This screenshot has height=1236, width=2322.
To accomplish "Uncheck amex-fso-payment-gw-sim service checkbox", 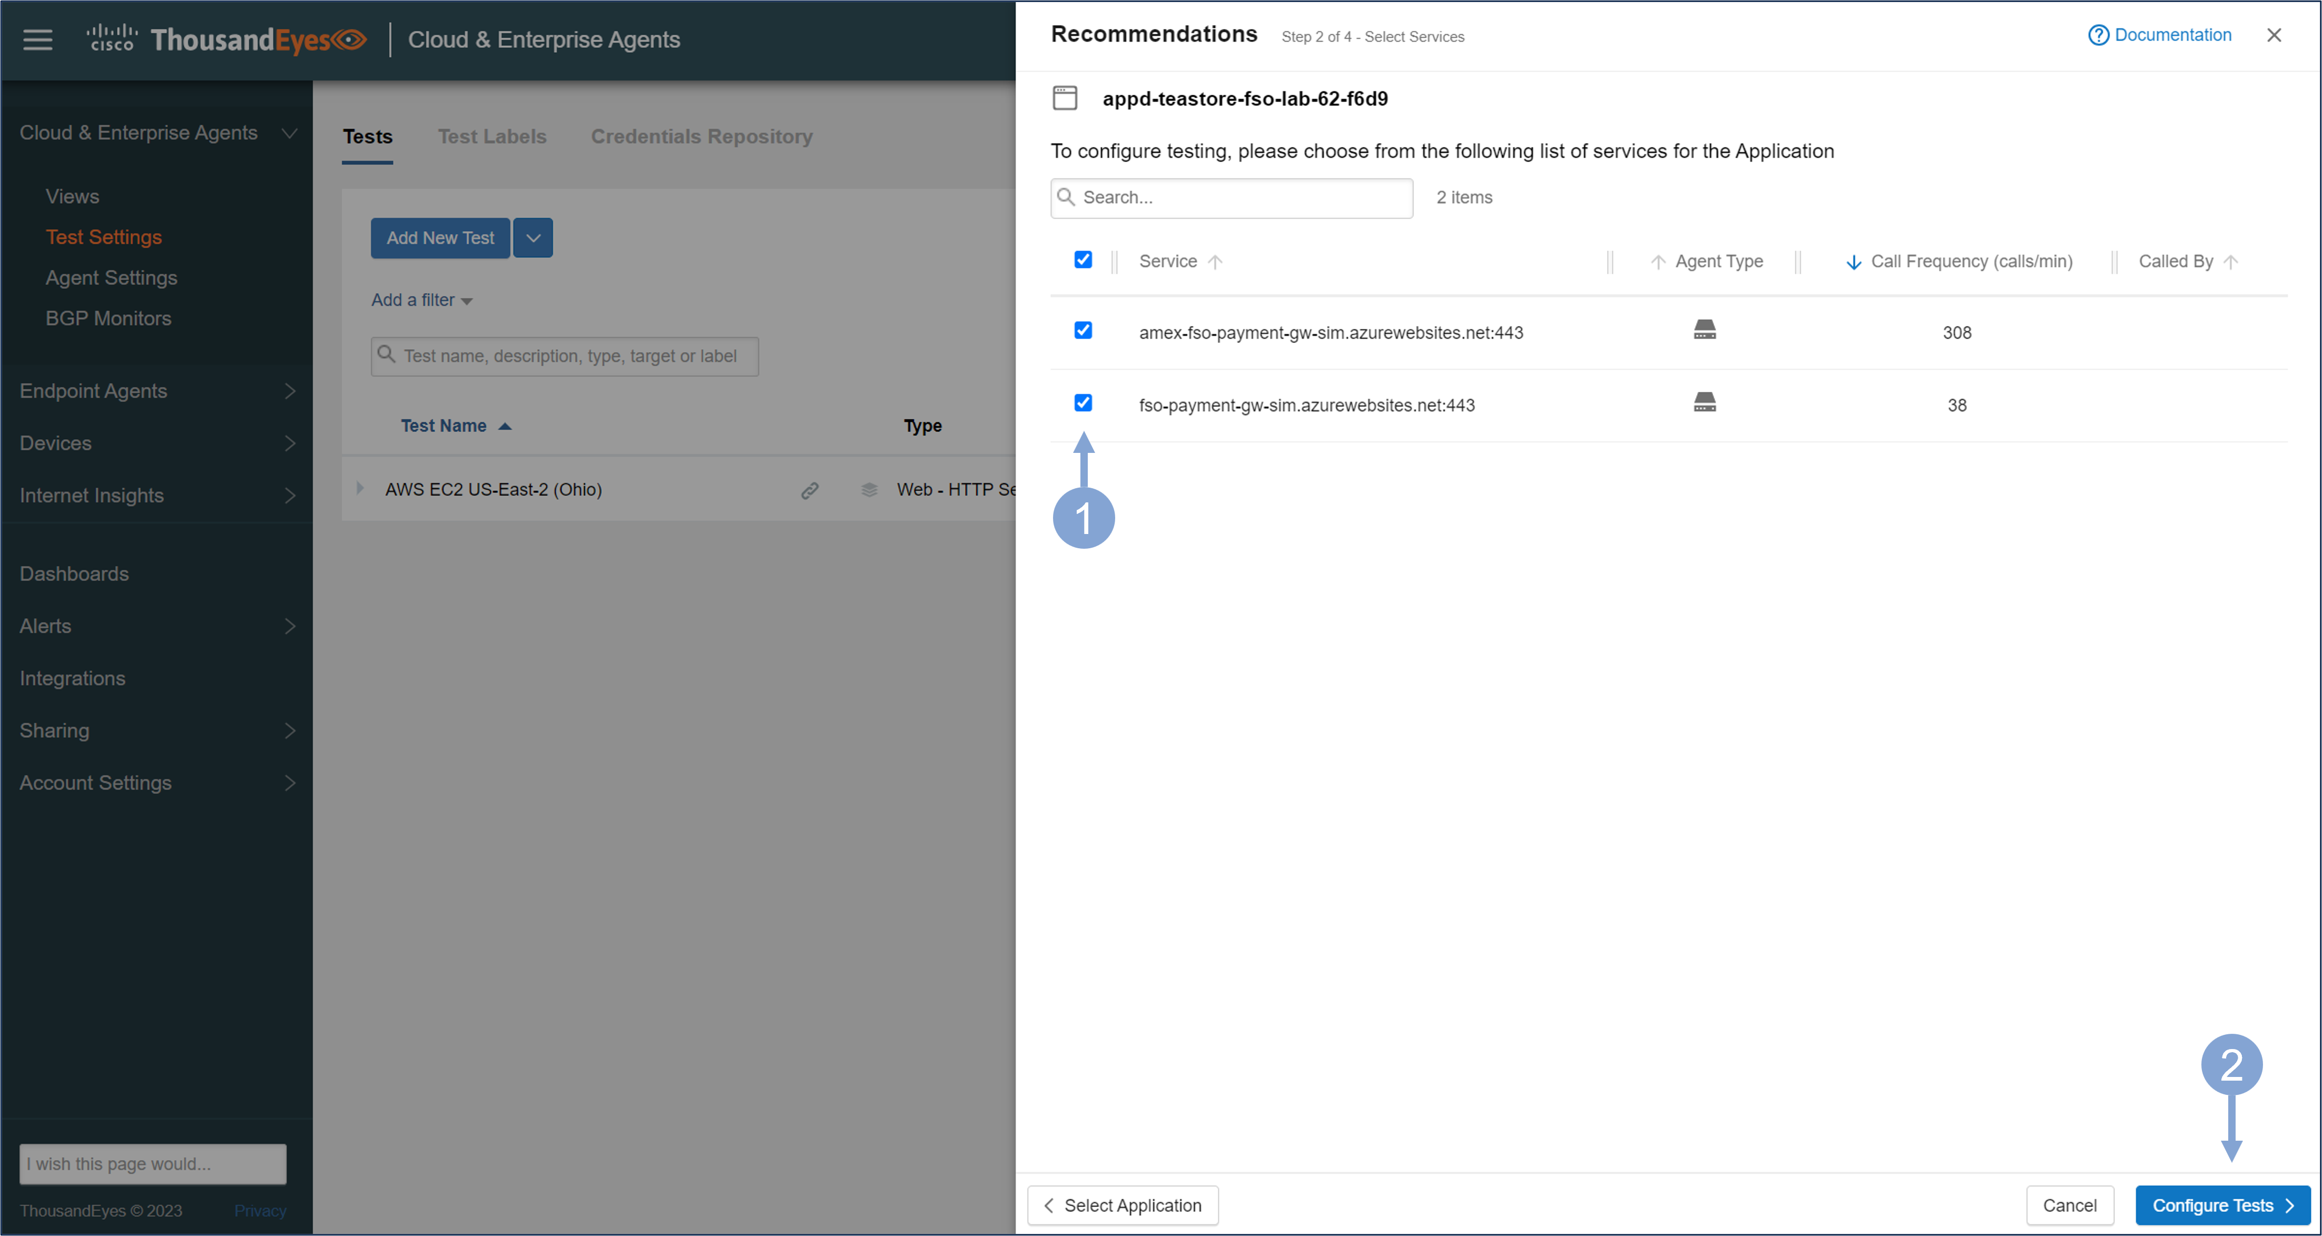I will coord(1083,331).
